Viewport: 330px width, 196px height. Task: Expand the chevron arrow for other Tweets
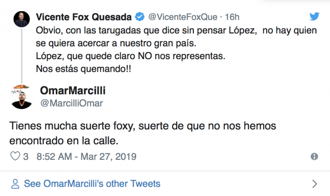pos(314,184)
